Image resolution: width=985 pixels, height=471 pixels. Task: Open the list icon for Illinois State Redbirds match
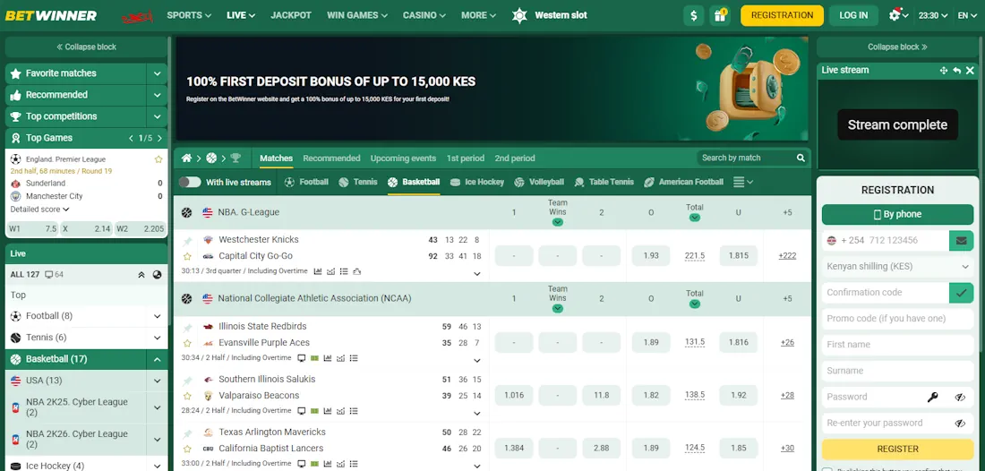pos(355,358)
